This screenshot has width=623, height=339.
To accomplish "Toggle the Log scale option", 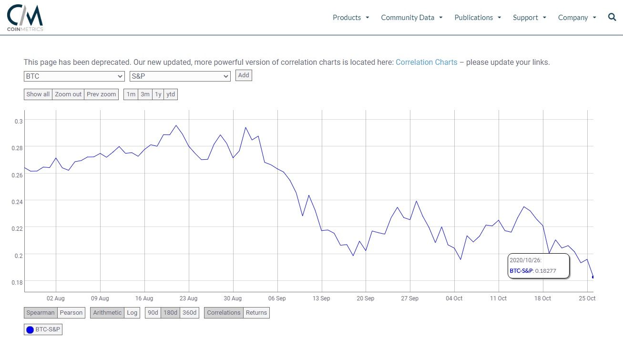I will coord(132,313).
